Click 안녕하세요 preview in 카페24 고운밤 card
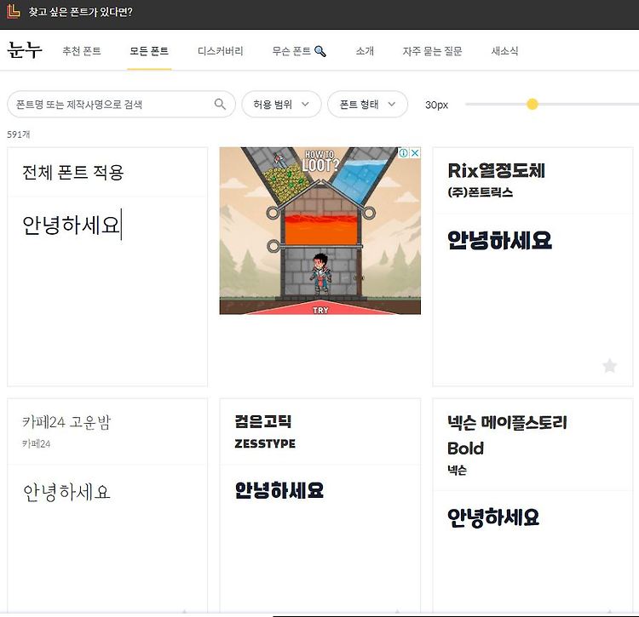Image resolution: width=639 pixels, height=617 pixels. [66, 492]
